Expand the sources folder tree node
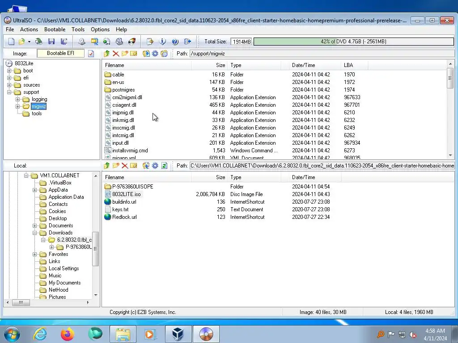Viewport: 458px width, 343px height. (x=9, y=85)
